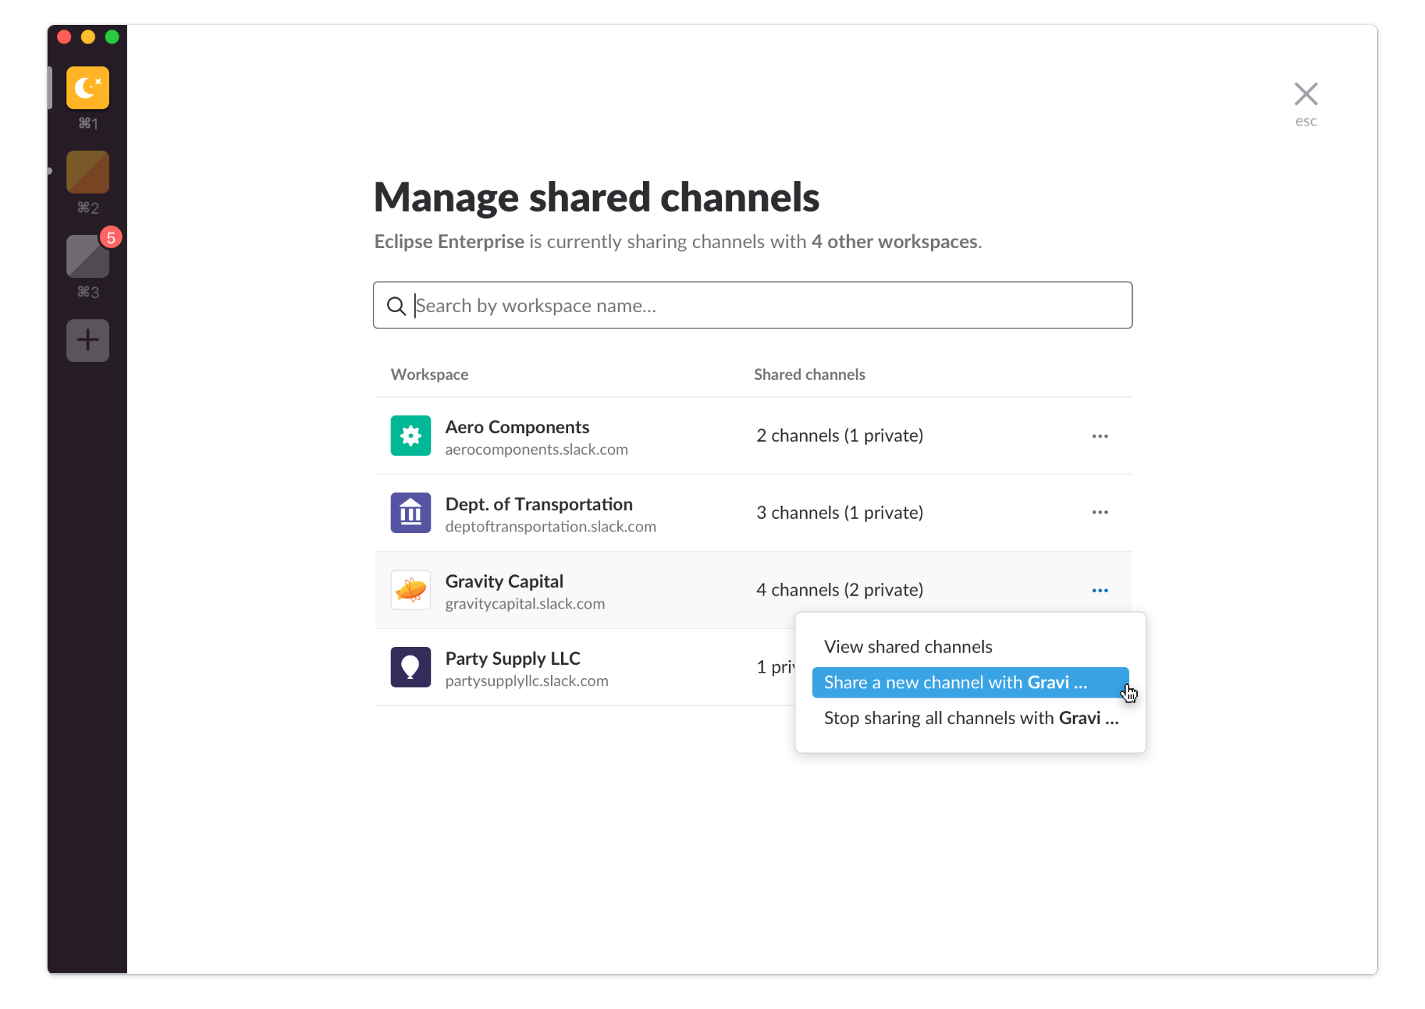Click the Party Supply LLC workspace name
Image resolution: width=1425 pixels, height=1009 pixels.
pyautogui.click(x=513, y=658)
